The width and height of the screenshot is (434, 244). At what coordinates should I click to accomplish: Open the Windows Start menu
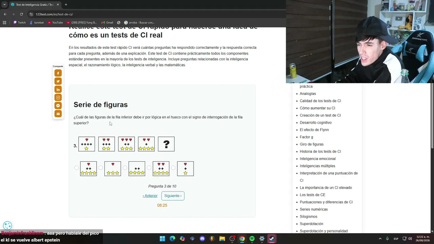click(x=162, y=239)
